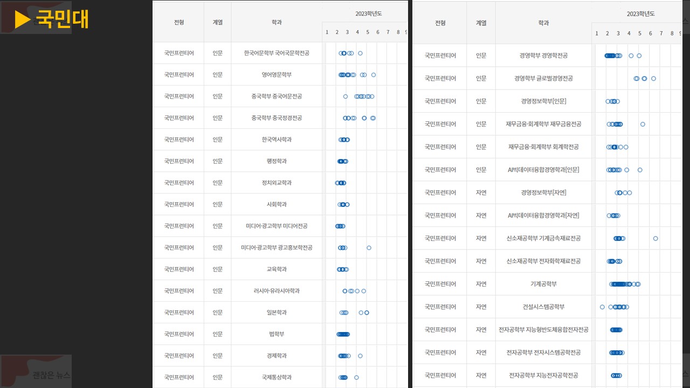Click the dense data cluster in 법학부 row

point(343,334)
